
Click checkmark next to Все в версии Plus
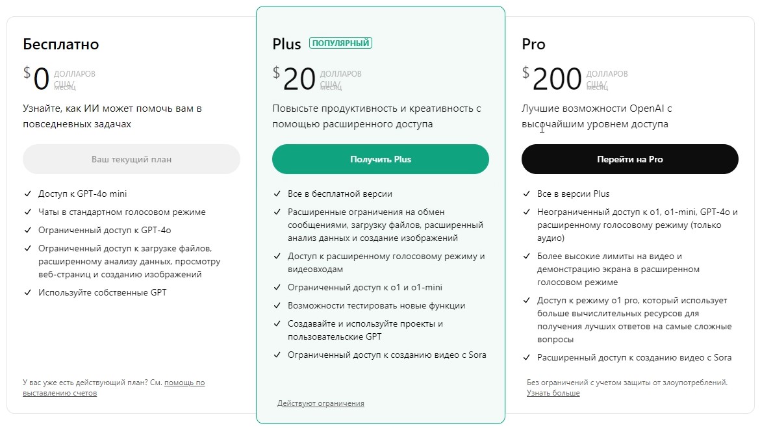click(x=527, y=194)
